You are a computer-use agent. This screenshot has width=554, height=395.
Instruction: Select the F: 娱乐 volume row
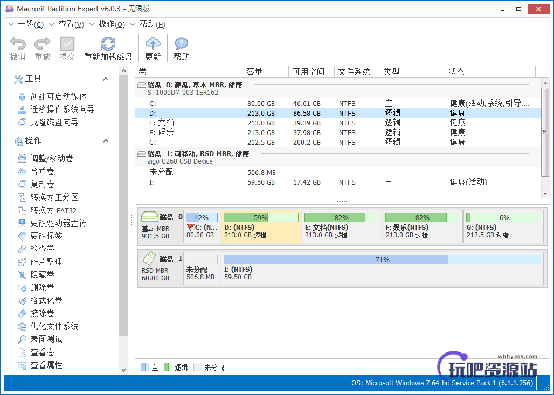[338, 132]
